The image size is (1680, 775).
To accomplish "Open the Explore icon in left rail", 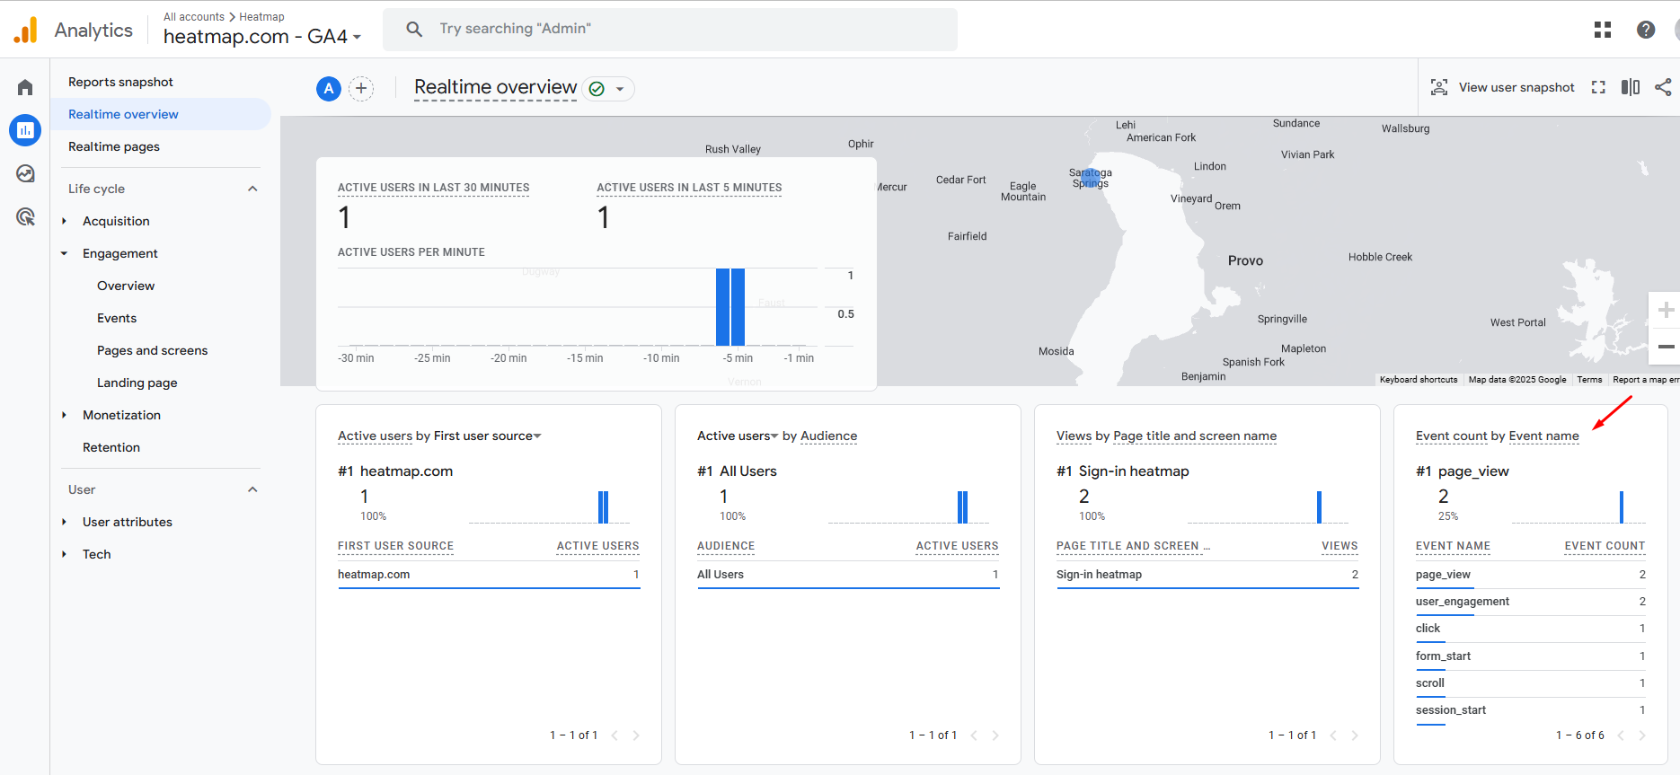I will [x=25, y=173].
